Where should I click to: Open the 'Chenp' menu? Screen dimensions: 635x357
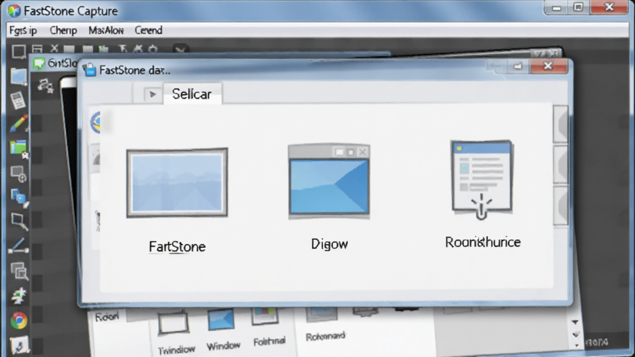[x=63, y=30]
